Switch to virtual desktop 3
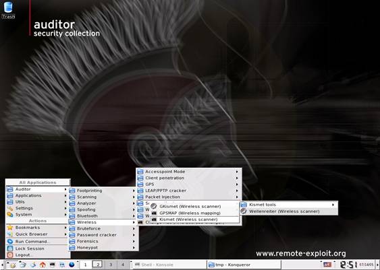The height and width of the screenshot is (270, 380). point(111,265)
